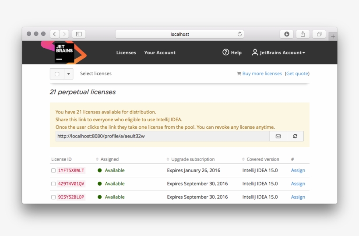Open the Licenses menu item
359x236 pixels.
(x=126, y=53)
